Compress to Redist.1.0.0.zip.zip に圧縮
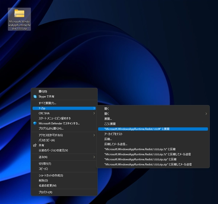The image size is (218, 204). [x=153, y=159]
